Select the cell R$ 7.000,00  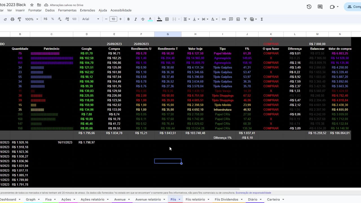(x=317, y=44)
